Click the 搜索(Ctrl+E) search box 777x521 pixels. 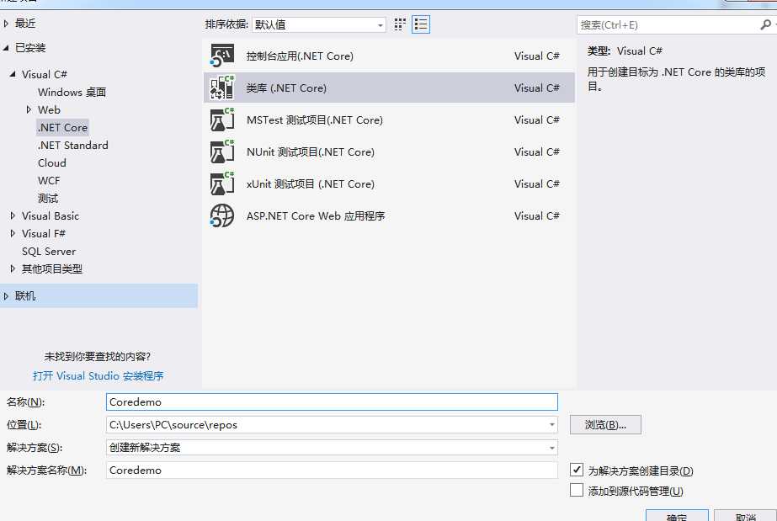(669, 24)
